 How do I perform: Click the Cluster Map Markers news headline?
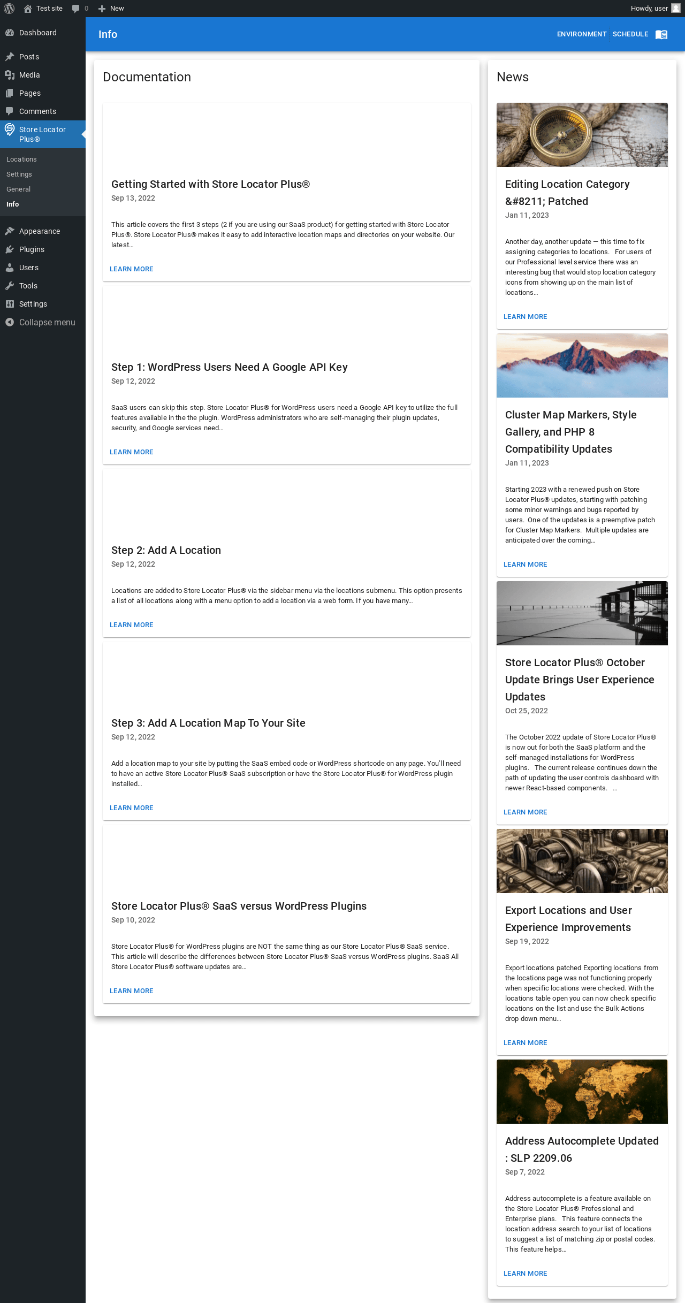click(571, 432)
